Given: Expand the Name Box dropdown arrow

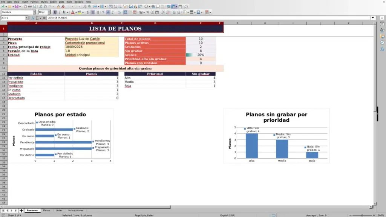Looking at the screenshot, I should pyautogui.click(x=26, y=18).
